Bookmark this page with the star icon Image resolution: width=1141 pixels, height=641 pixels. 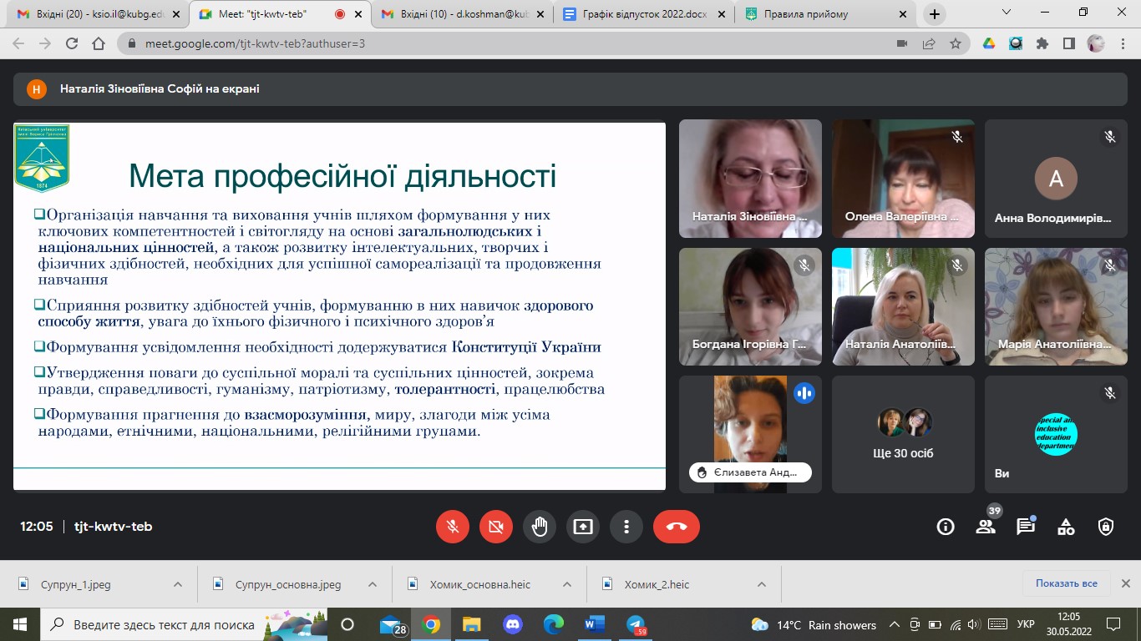[956, 44]
